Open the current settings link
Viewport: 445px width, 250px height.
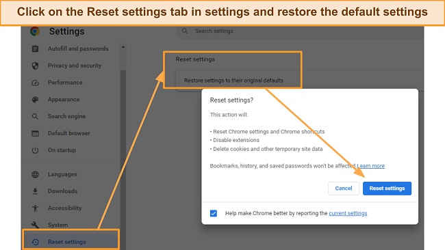click(348, 213)
